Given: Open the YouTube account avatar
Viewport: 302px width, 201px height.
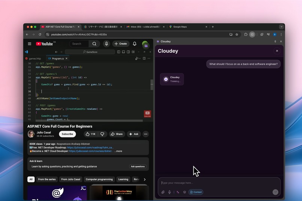Looking at the screenshot, I should click(x=145, y=44).
